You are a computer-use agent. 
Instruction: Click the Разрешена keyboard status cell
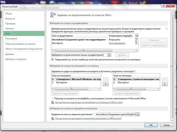coord(114,40)
